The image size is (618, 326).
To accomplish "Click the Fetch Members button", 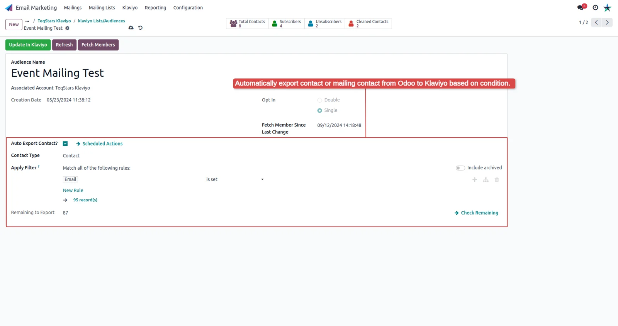I will click(x=98, y=45).
